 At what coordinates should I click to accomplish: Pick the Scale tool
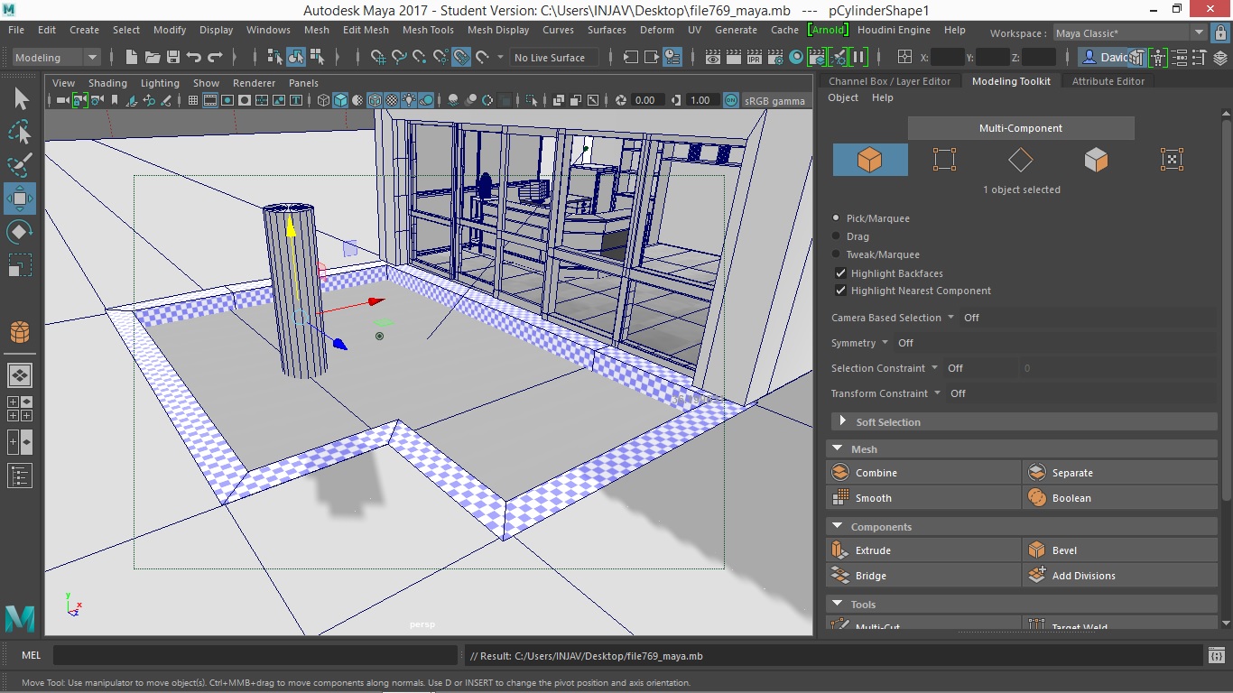pos(20,265)
